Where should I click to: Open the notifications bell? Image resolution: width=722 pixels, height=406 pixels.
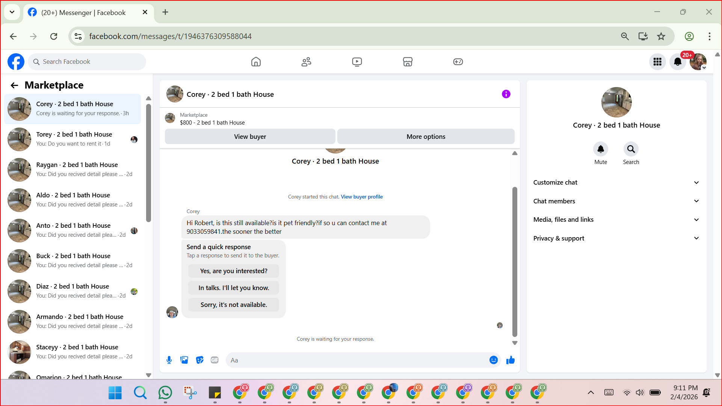point(678,62)
